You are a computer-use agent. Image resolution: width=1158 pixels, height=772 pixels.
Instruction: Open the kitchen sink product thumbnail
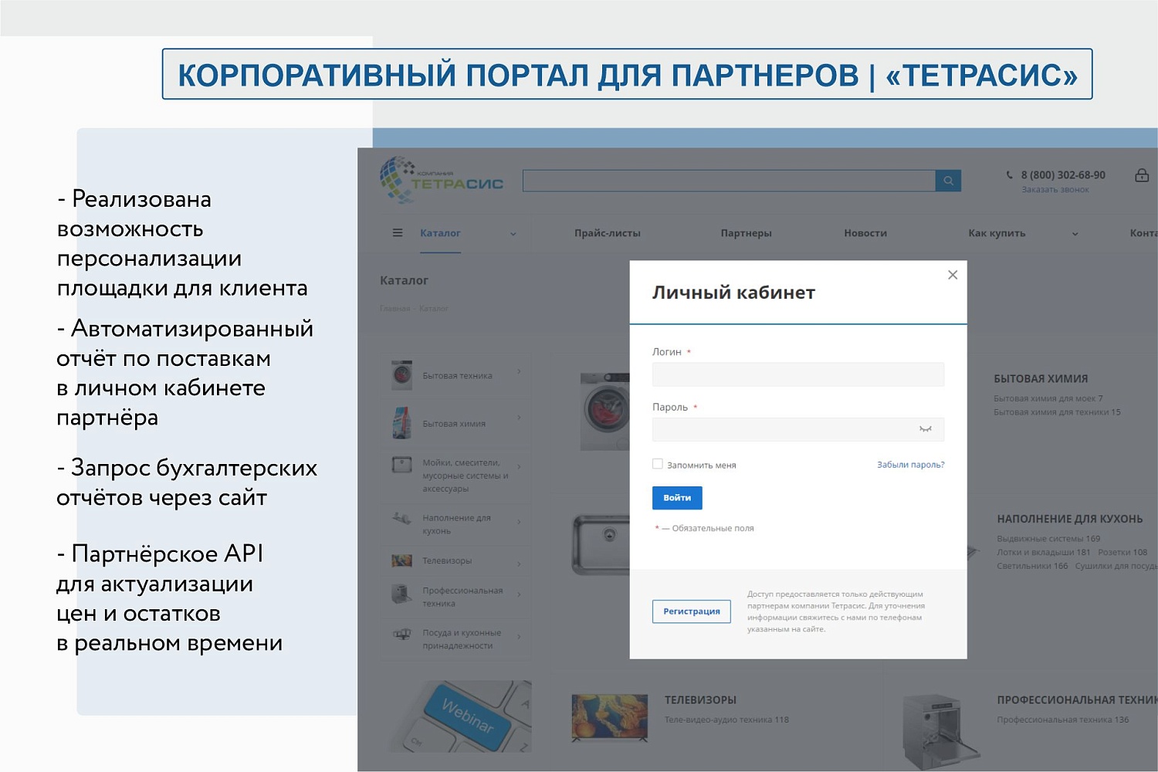[601, 546]
